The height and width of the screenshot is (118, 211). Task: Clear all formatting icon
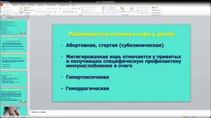(60, 9)
